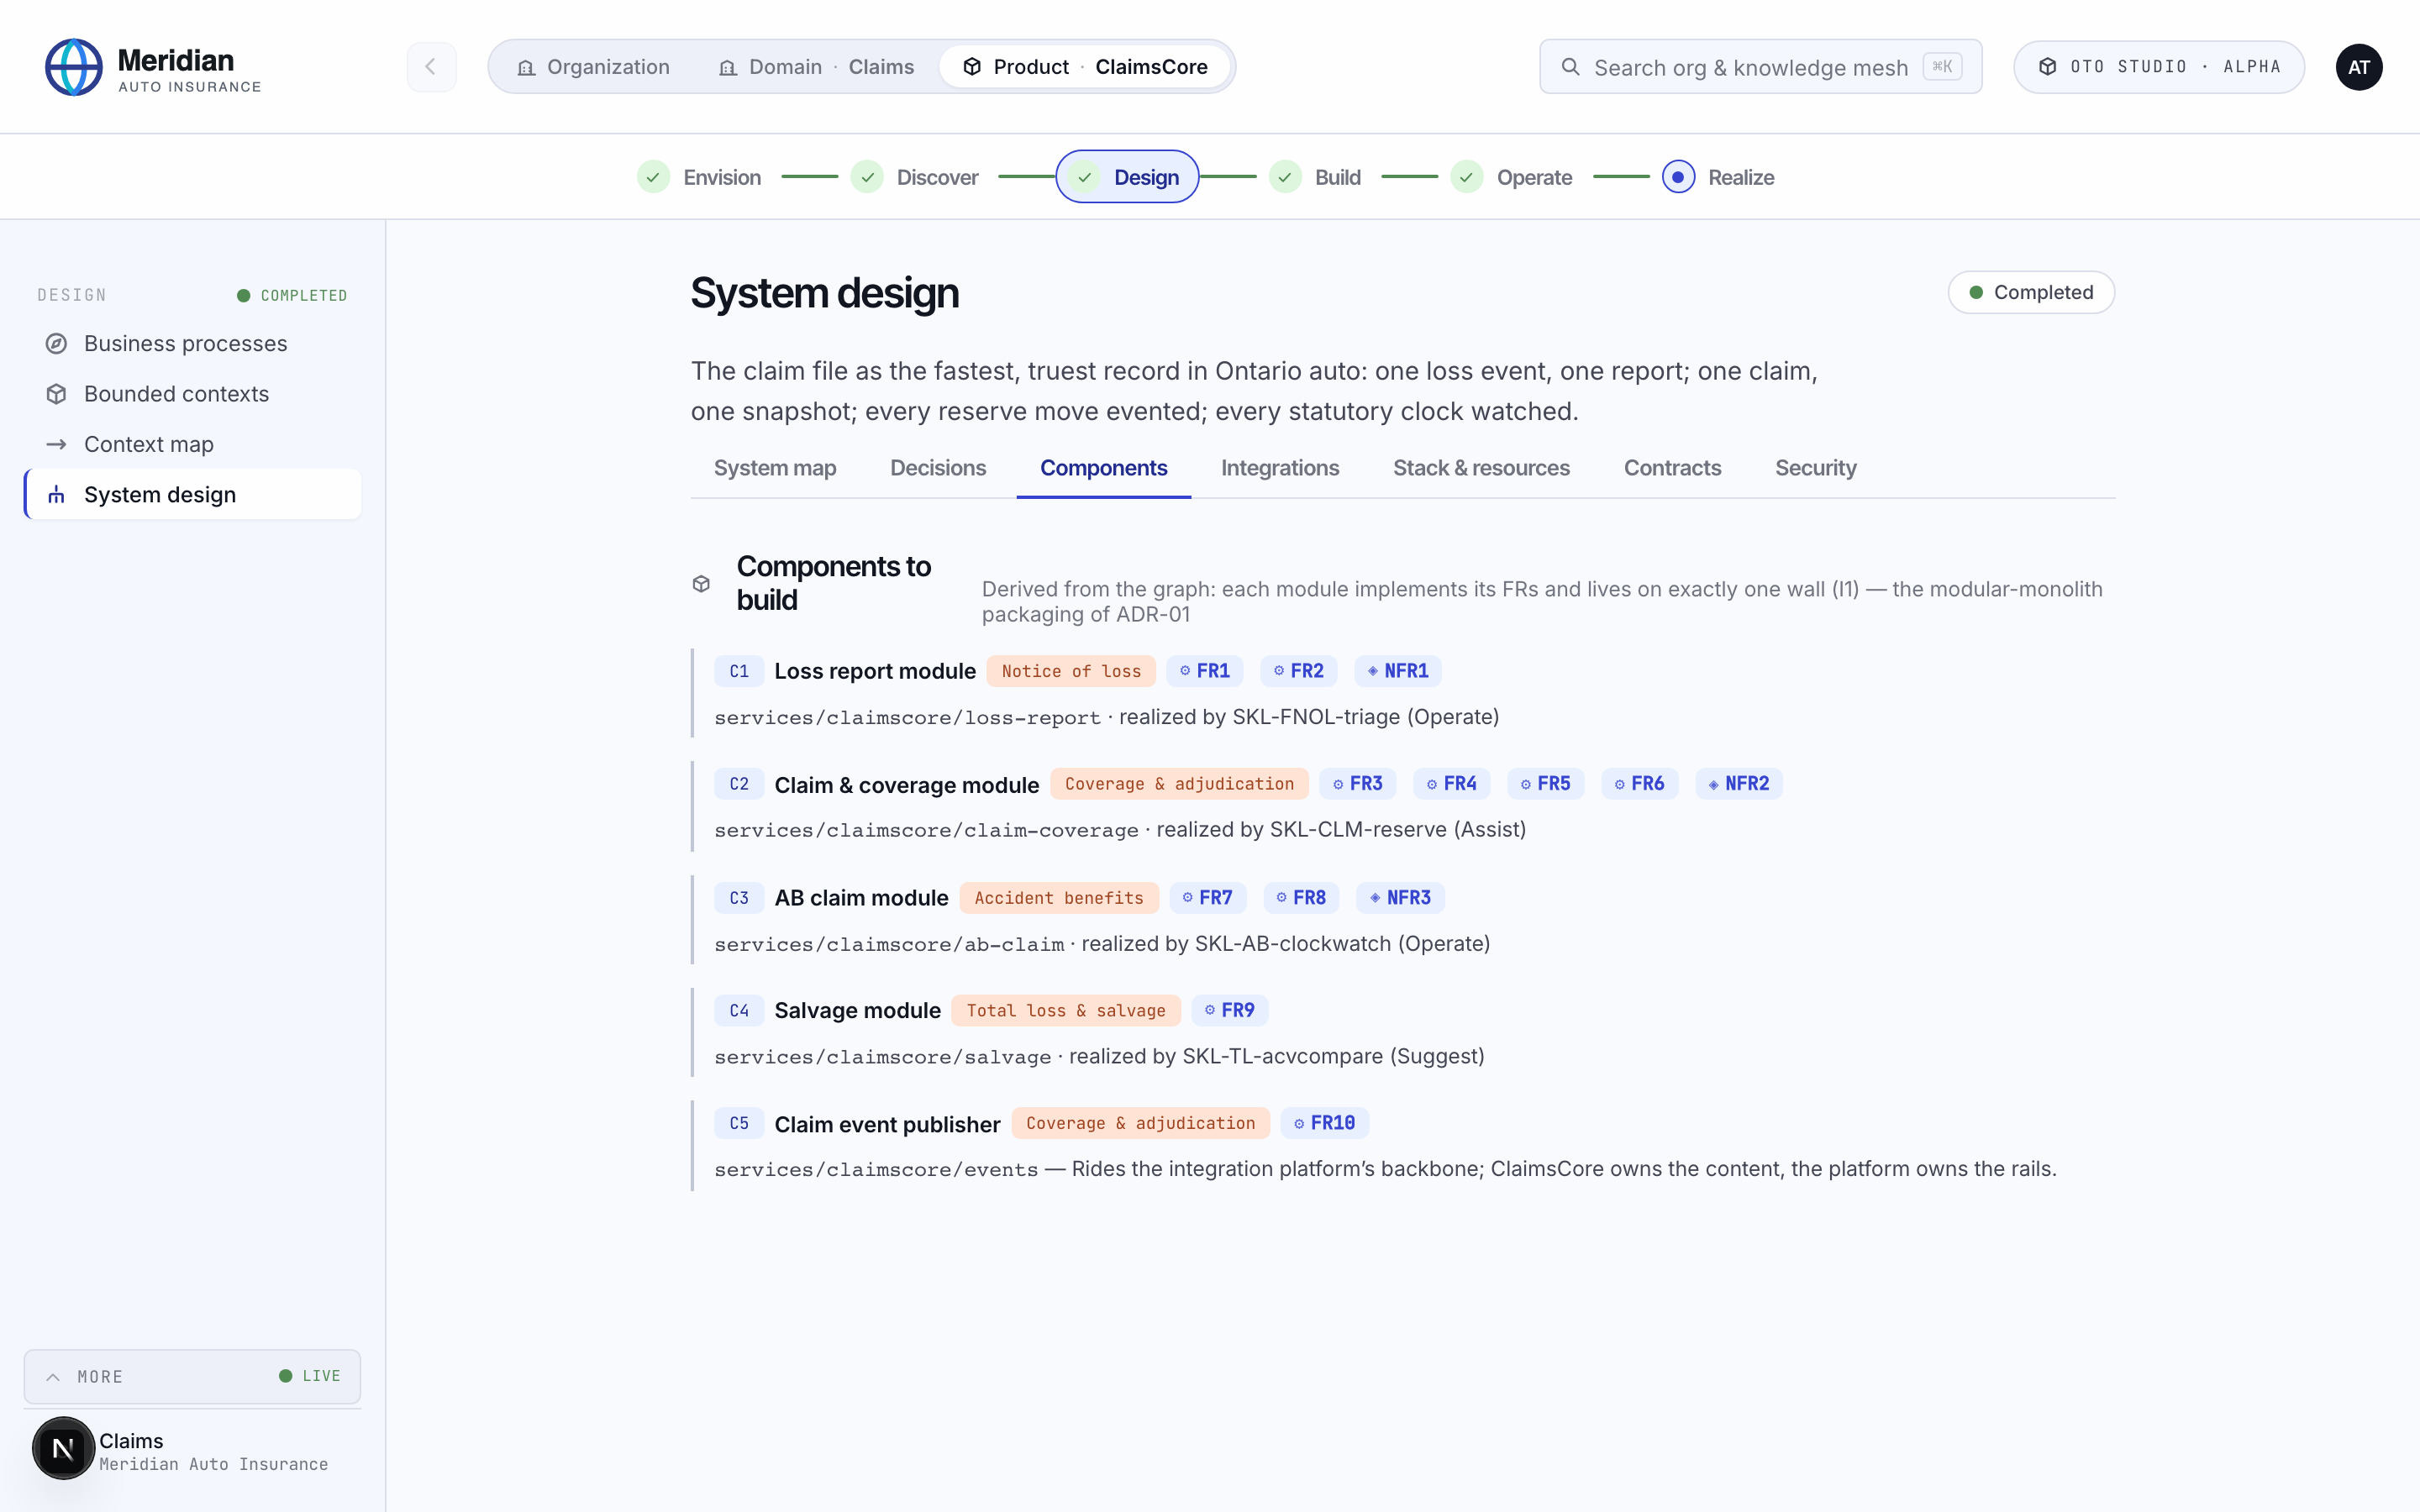The image size is (2420, 1512).
Task: Click the FR5 requirement tag
Action: 1545,784
